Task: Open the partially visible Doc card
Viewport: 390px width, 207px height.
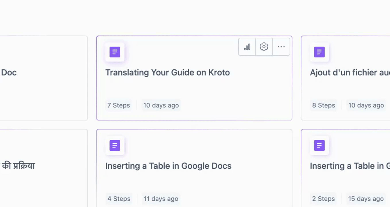Action: (x=44, y=78)
